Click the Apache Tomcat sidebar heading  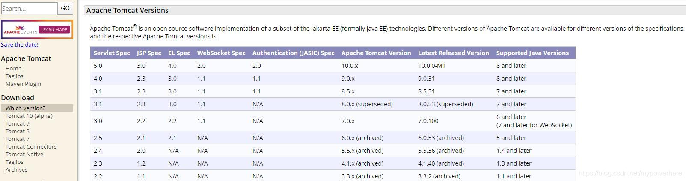(26, 58)
